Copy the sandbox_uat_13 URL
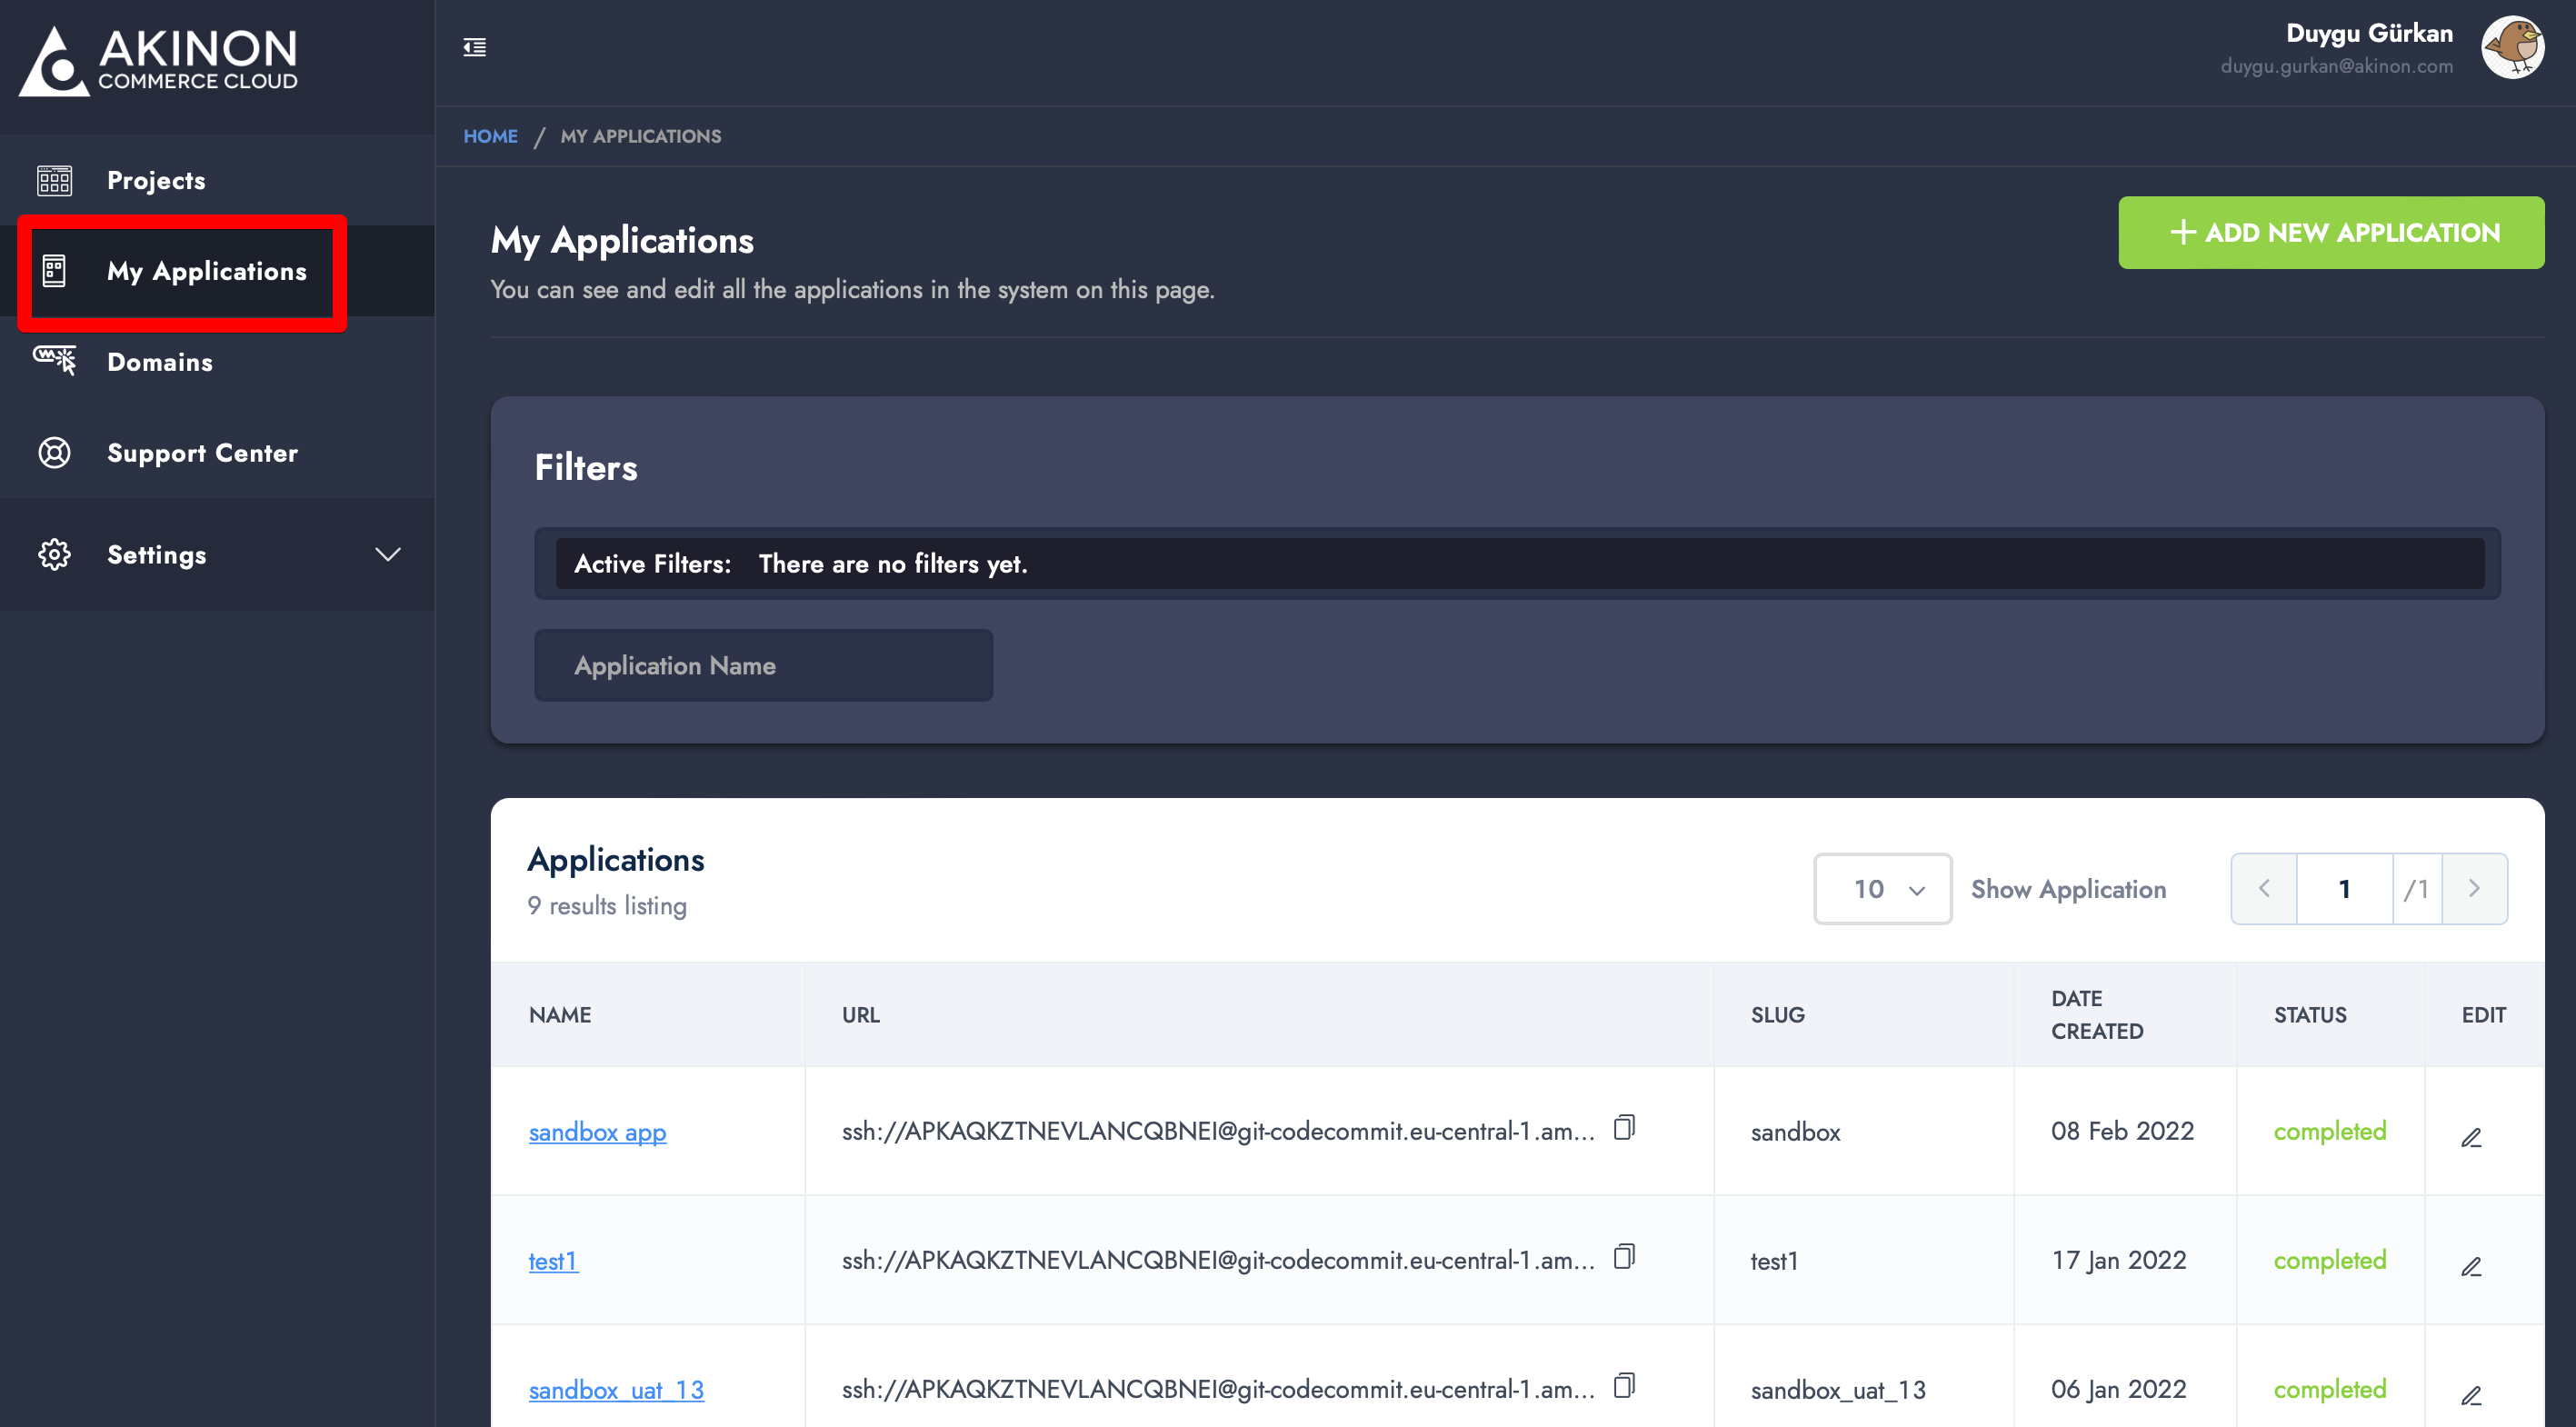The height and width of the screenshot is (1427, 2576). (1624, 1386)
